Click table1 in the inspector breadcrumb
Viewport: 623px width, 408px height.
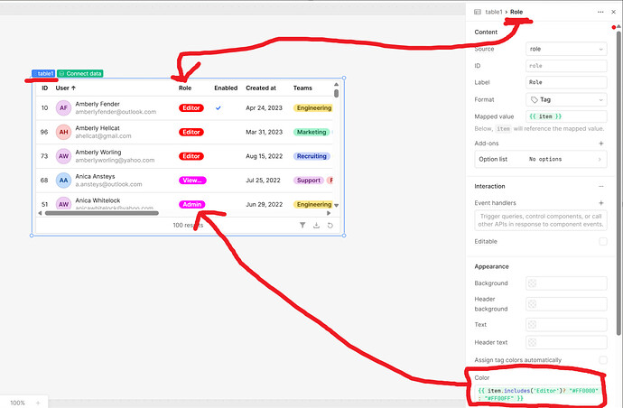coord(493,12)
